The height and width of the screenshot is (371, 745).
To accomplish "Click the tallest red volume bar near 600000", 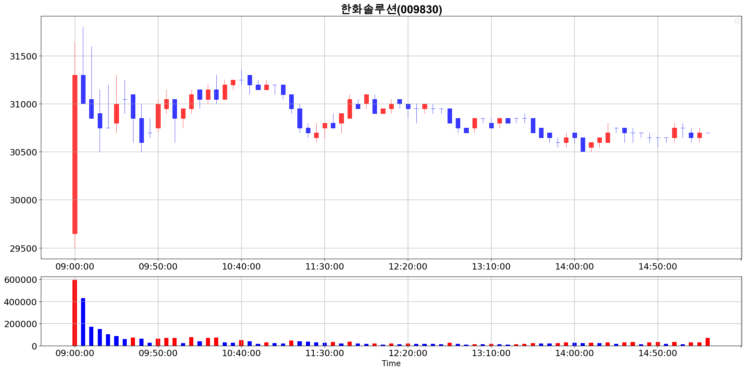I will [75, 313].
